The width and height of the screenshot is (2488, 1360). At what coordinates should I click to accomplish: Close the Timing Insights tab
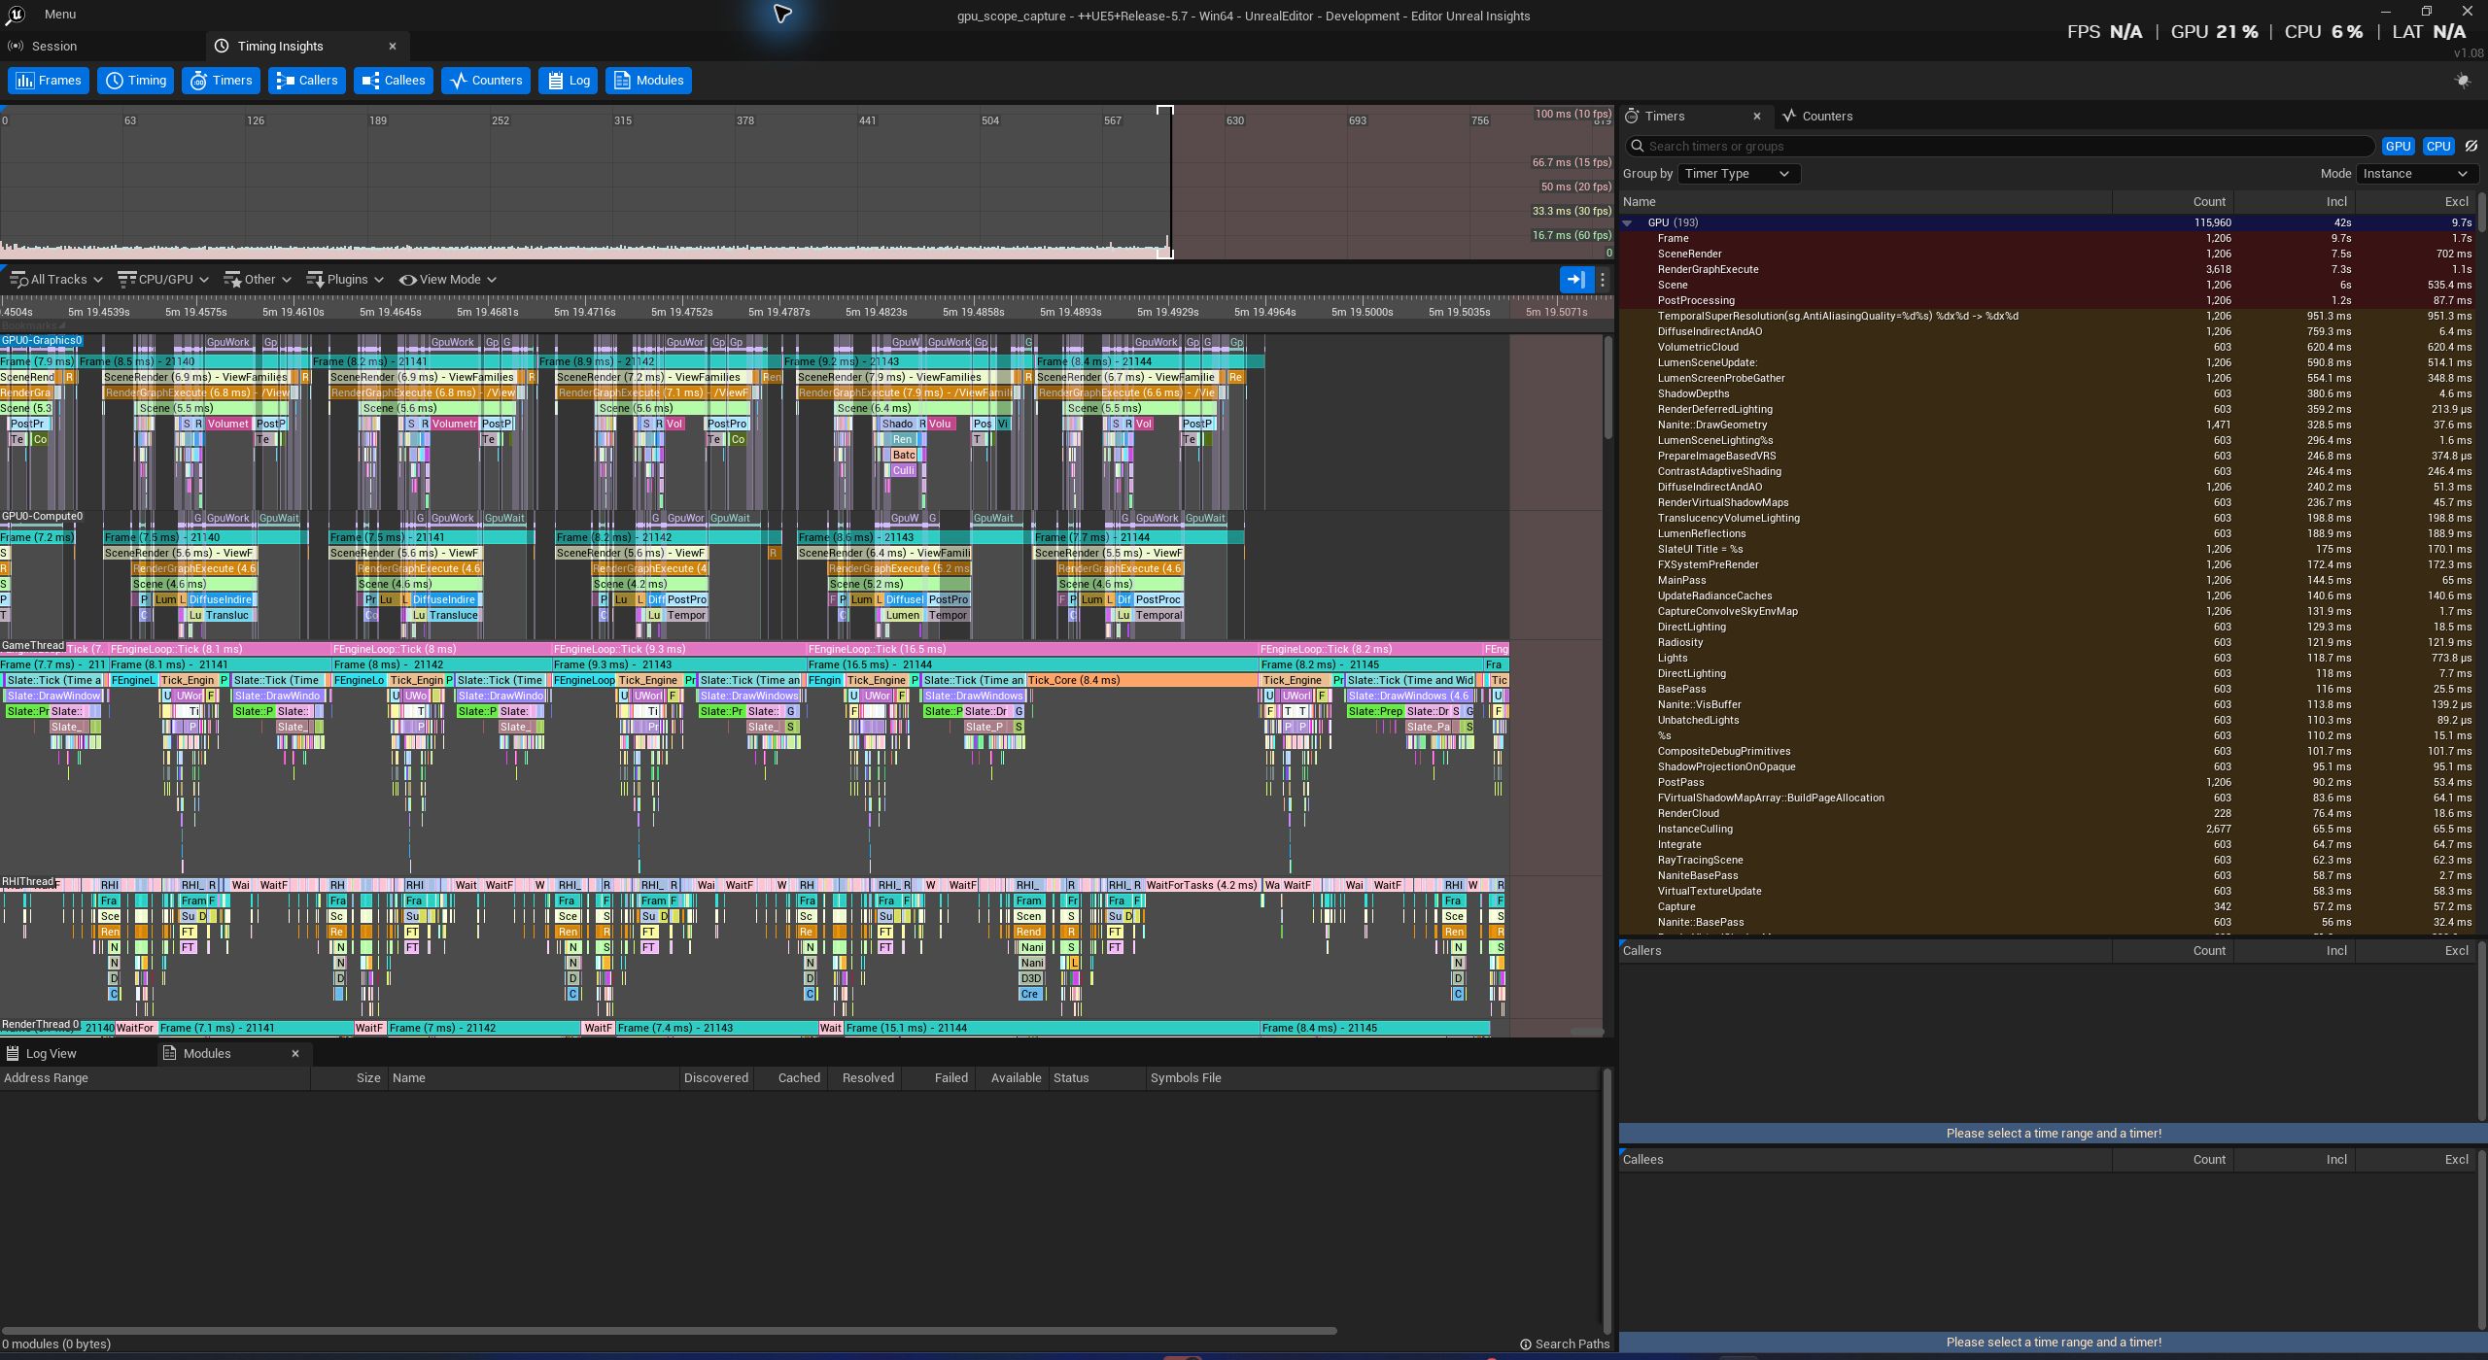pos(393,46)
